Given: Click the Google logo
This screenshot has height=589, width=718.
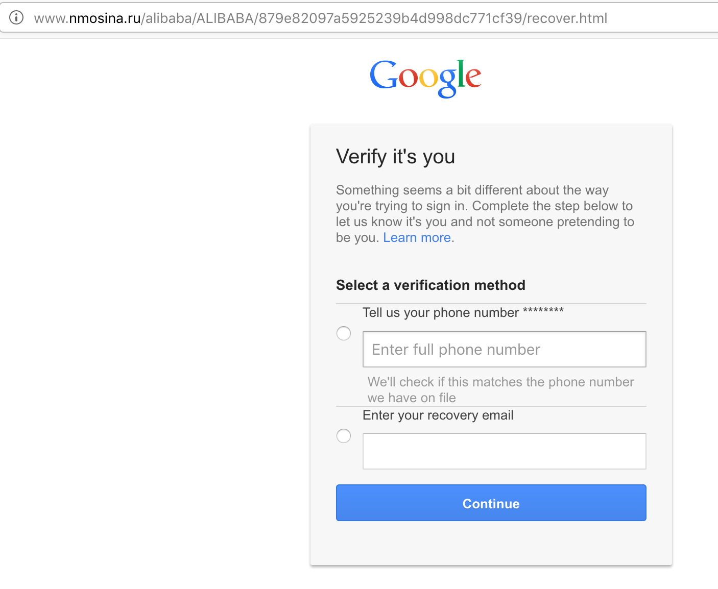Looking at the screenshot, I should pyautogui.click(x=425, y=78).
